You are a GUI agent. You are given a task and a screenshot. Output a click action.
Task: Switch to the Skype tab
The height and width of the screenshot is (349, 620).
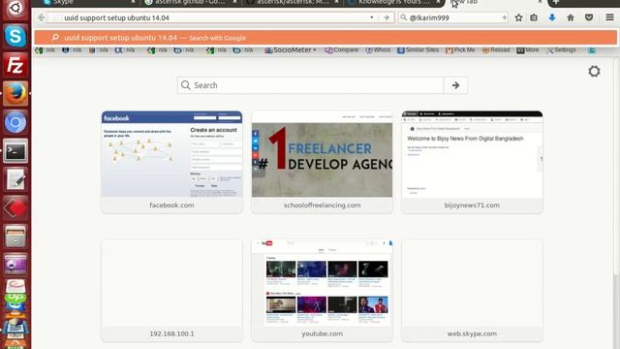pyautogui.click(x=89, y=2)
